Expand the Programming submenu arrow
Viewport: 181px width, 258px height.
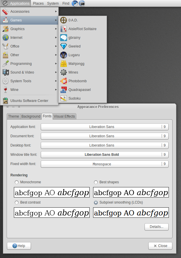(56, 63)
